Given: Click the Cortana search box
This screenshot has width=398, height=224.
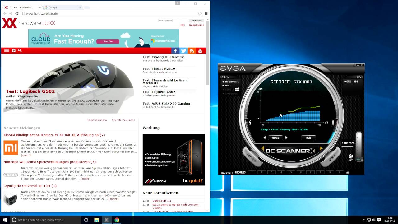Looking at the screenshot, I should click(45, 220).
